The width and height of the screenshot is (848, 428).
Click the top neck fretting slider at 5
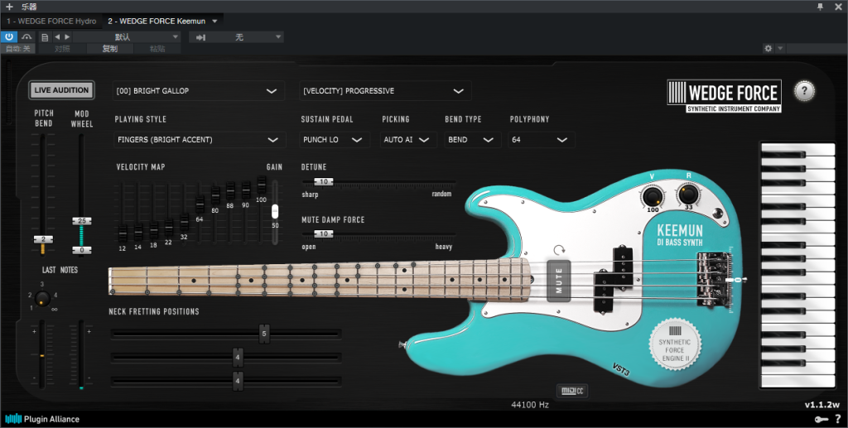click(264, 334)
